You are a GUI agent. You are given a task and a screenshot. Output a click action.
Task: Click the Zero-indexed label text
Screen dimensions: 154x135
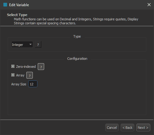click(x=26, y=67)
